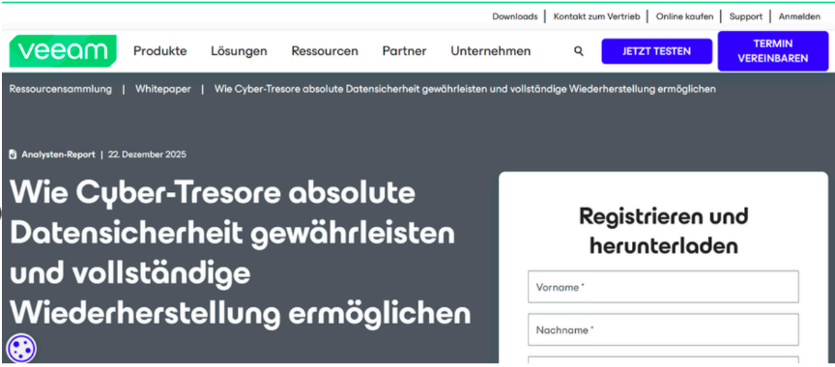Open the Support link

click(745, 16)
